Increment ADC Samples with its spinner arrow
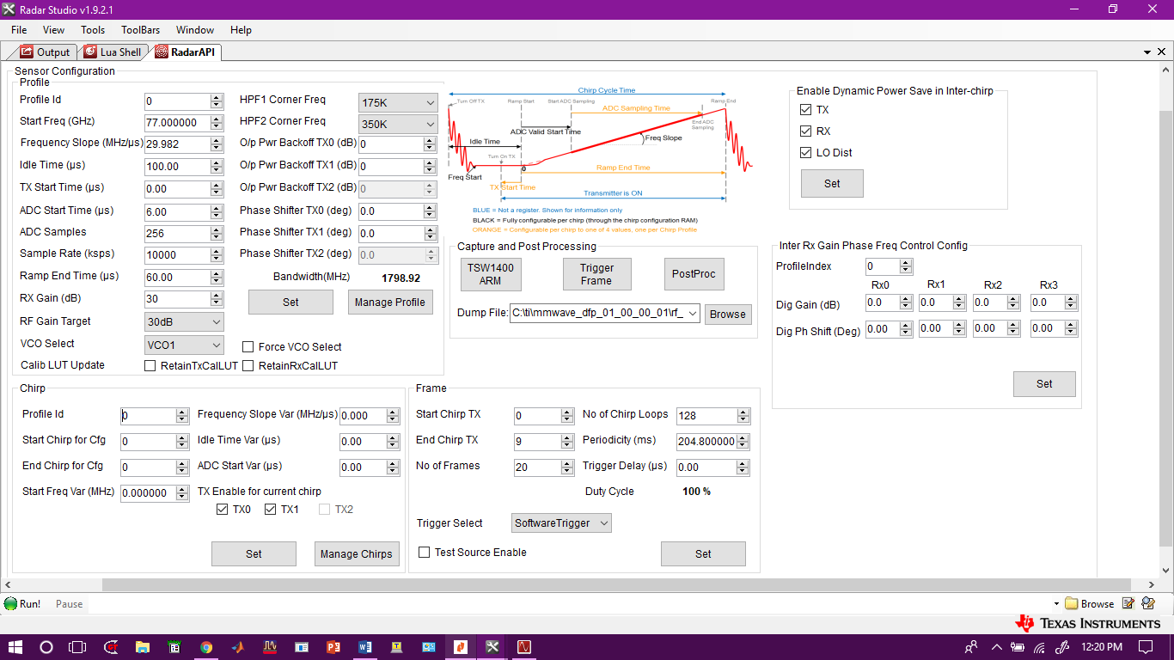 coord(217,229)
